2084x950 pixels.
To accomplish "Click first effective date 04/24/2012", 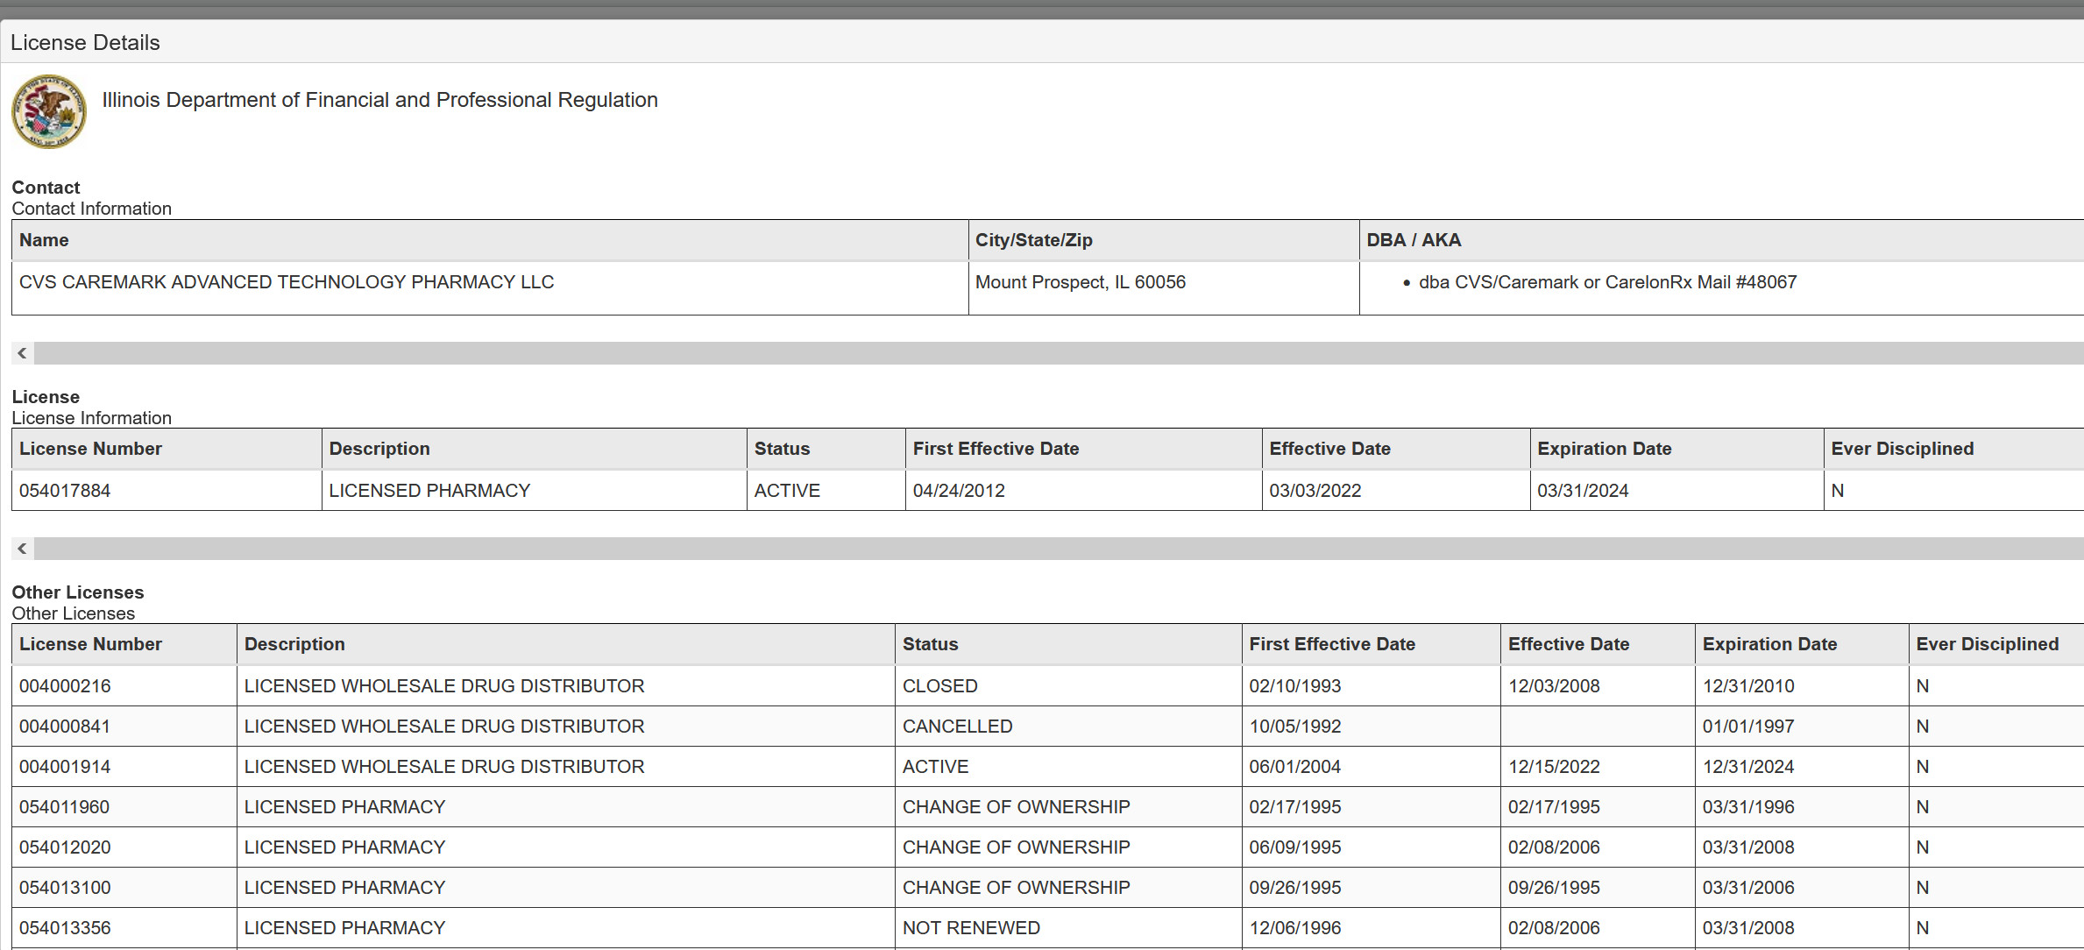I will point(959,491).
